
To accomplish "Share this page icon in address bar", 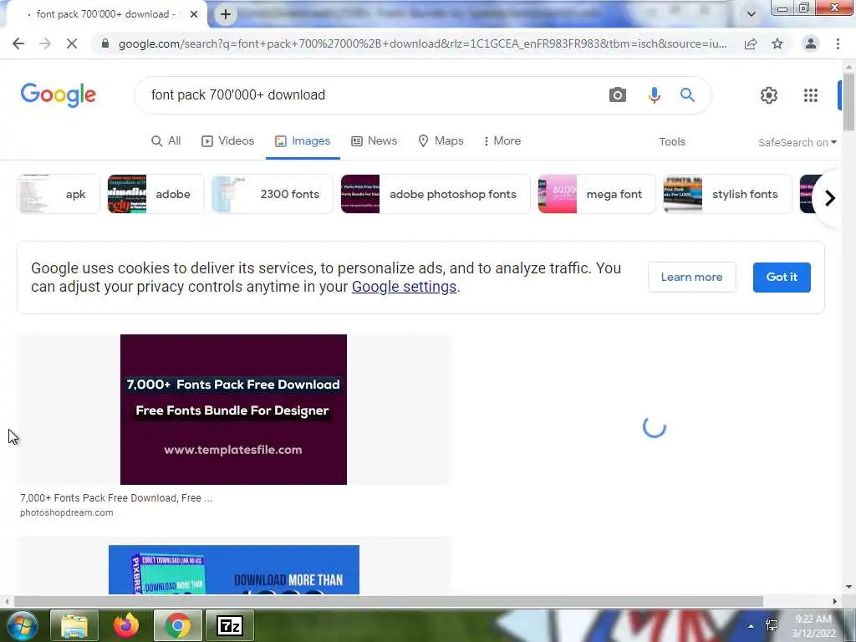I will pos(751,43).
